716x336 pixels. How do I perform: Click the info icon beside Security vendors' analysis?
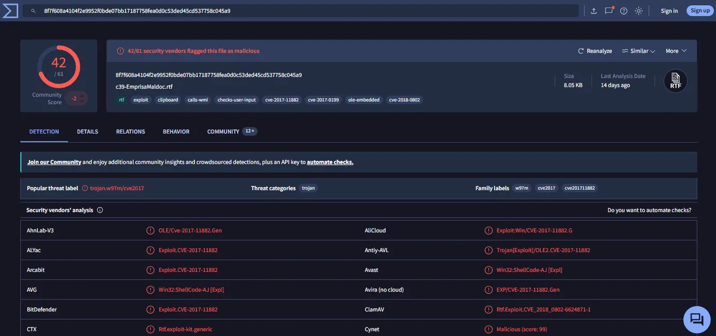100,210
